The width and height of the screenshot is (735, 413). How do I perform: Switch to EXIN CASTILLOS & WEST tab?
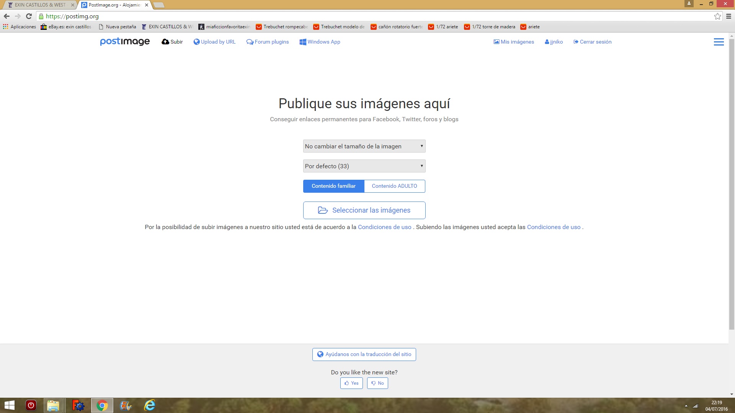click(x=40, y=5)
